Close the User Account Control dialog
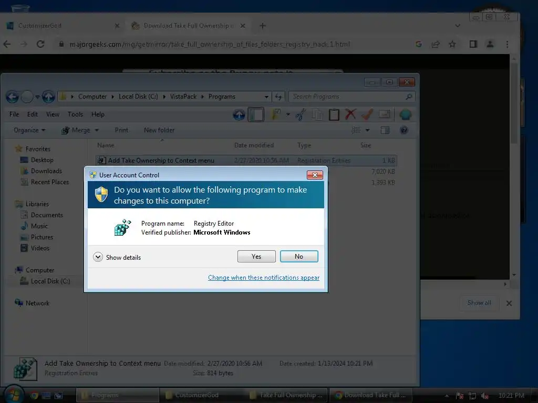538x403 pixels. tap(315, 175)
